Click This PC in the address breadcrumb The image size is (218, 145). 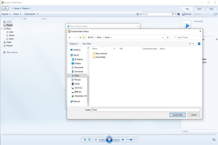(x=91, y=38)
